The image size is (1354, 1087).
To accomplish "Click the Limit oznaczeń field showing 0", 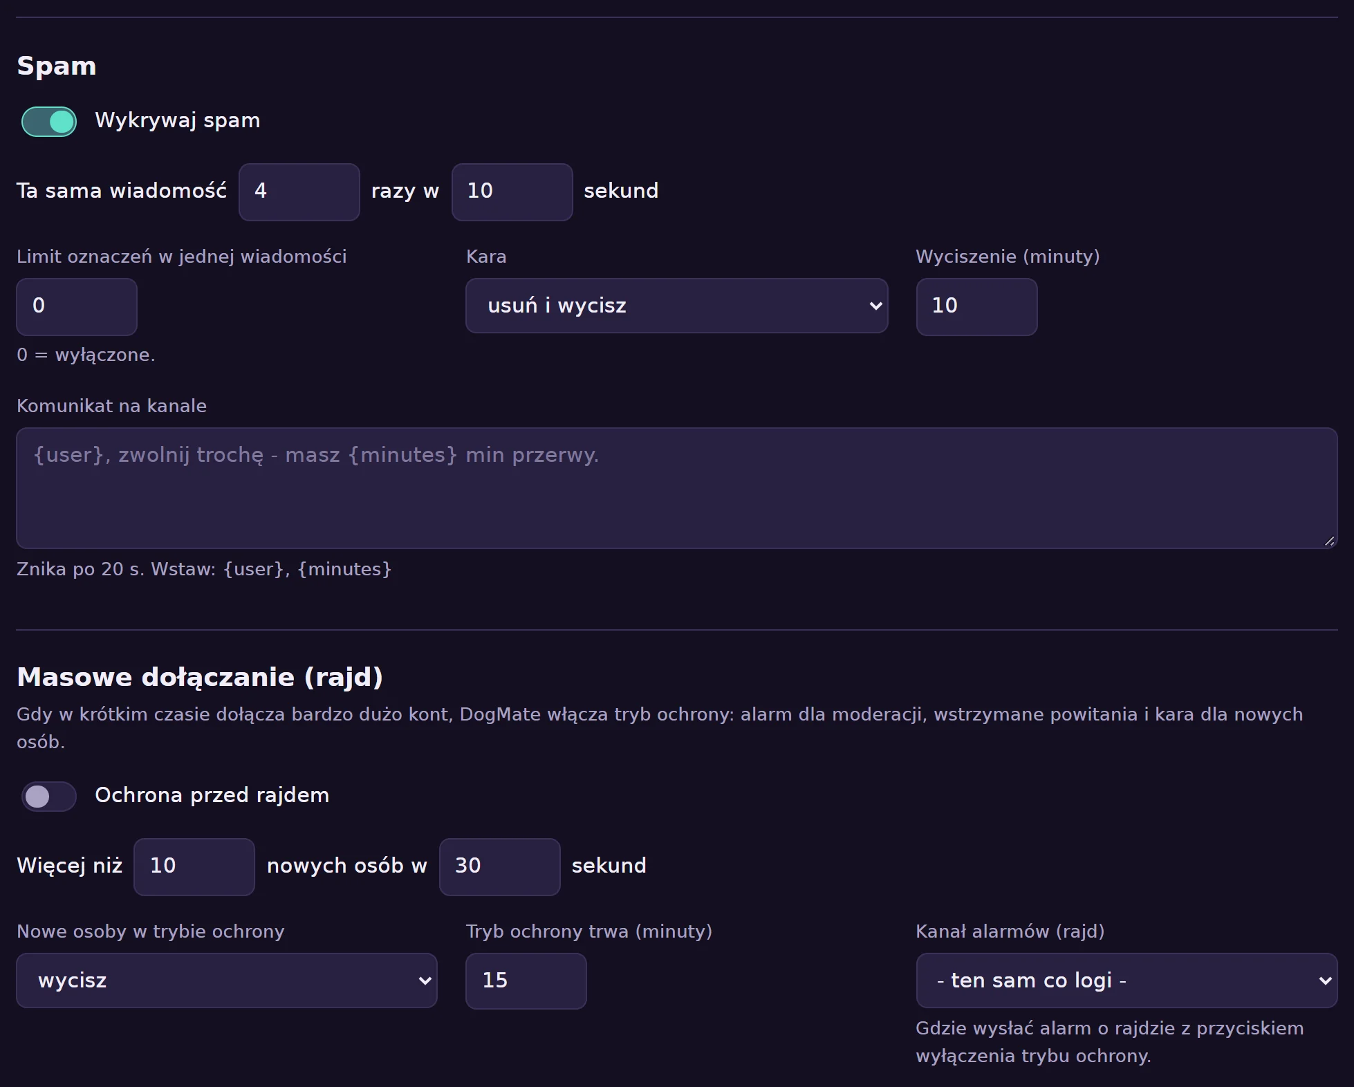I will pyautogui.click(x=77, y=307).
